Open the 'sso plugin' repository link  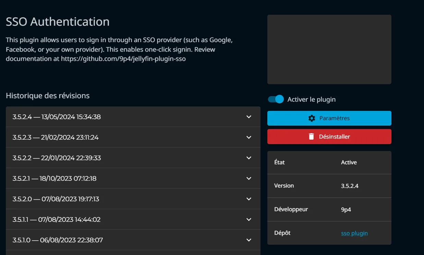354,233
